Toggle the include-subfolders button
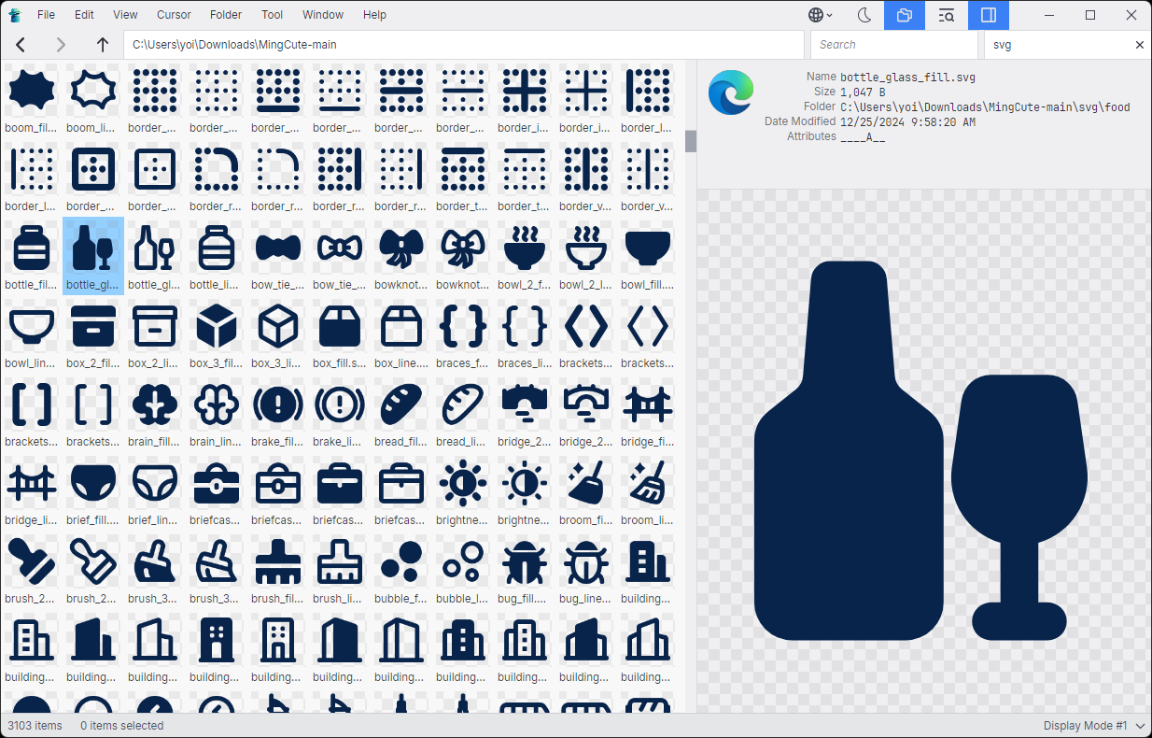This screenshot has width=1152, height=738. [904, 15]
